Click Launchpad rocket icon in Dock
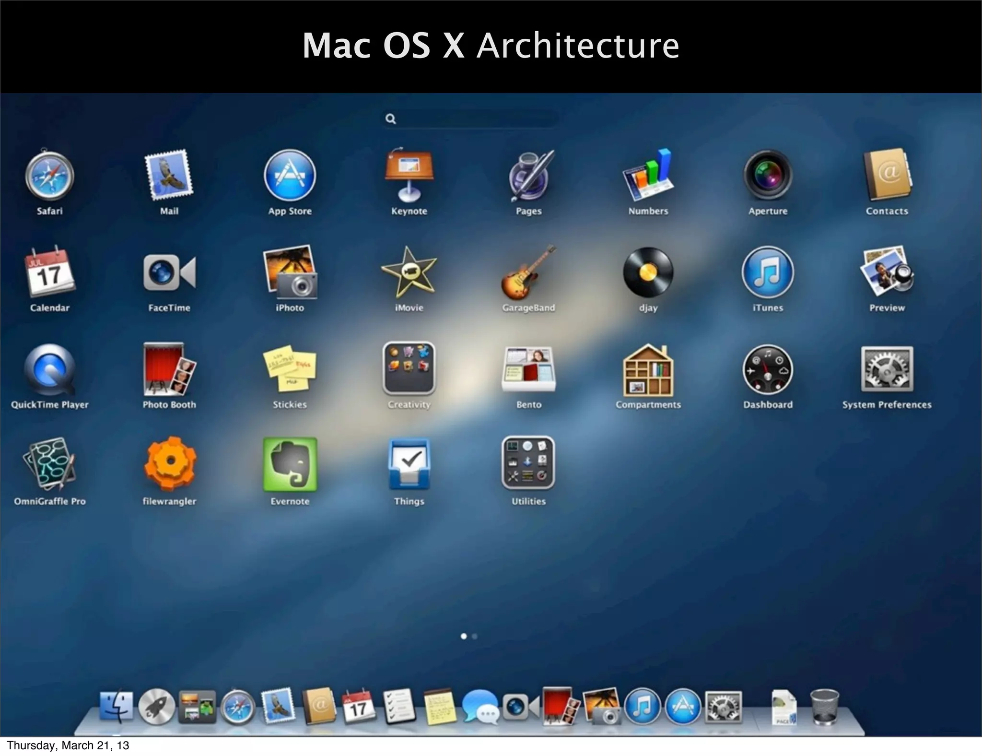The width and height of the screenshot is (982, 756). click(156, 707)
